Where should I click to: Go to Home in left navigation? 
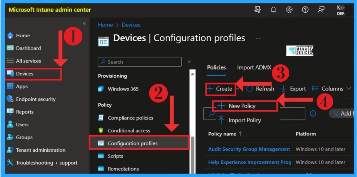click(23, 36)
